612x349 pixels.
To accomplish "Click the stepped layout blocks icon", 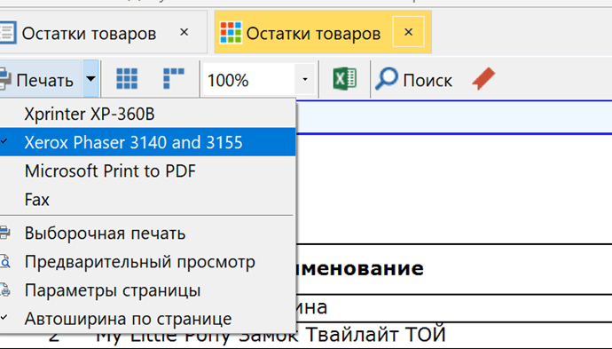I will tap(174, 79).
